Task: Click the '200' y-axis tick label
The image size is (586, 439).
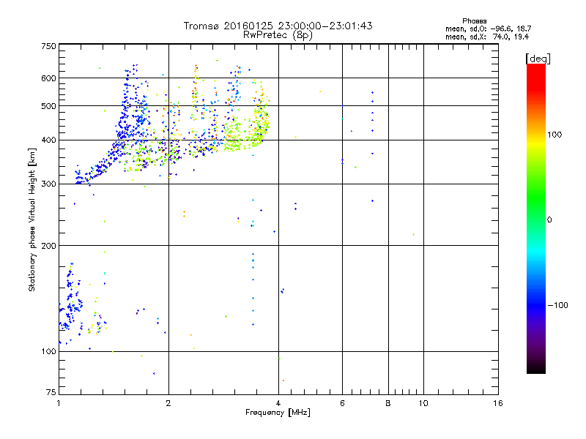Action: click(x=48, y=246)
